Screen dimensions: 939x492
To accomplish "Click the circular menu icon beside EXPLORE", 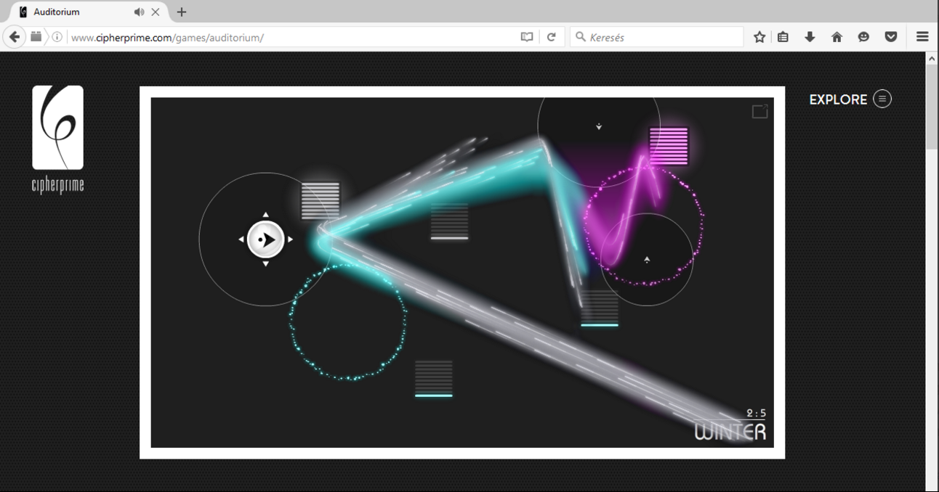I will tap(882, 99).
